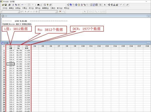Image resolution: width=151 pixels, height=112 pixels.
Task: Click the Insert Columns toolbar icon
Action: [x=114, y=5]
